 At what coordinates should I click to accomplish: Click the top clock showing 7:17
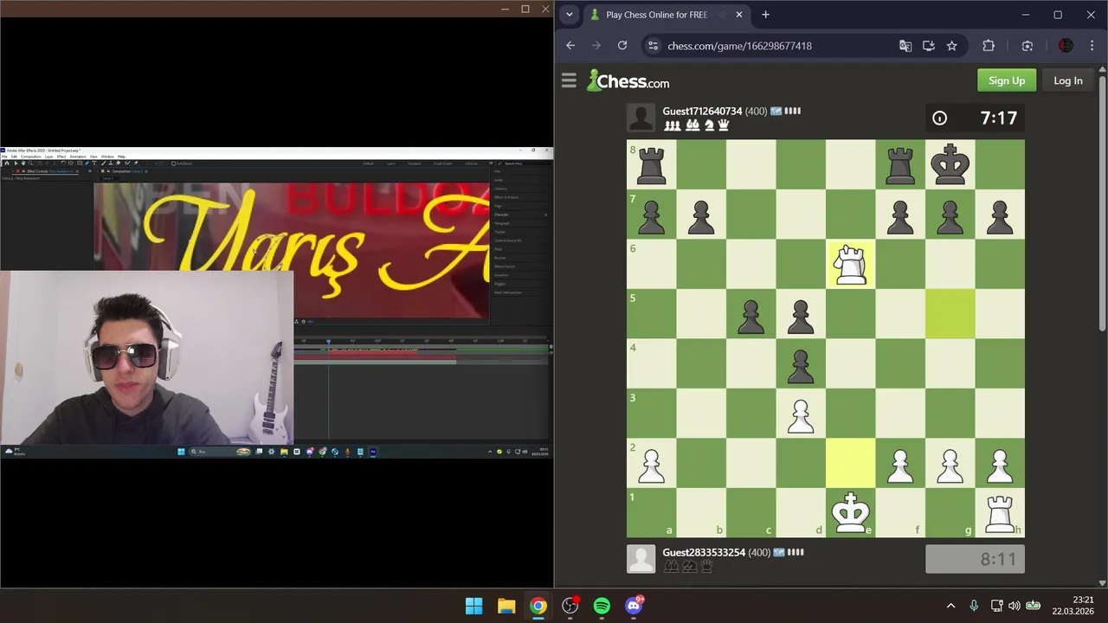click(x=975, y=119)
